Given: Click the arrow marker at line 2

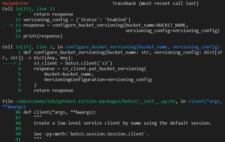Looking at the screenshot, I should pos(9,63).
